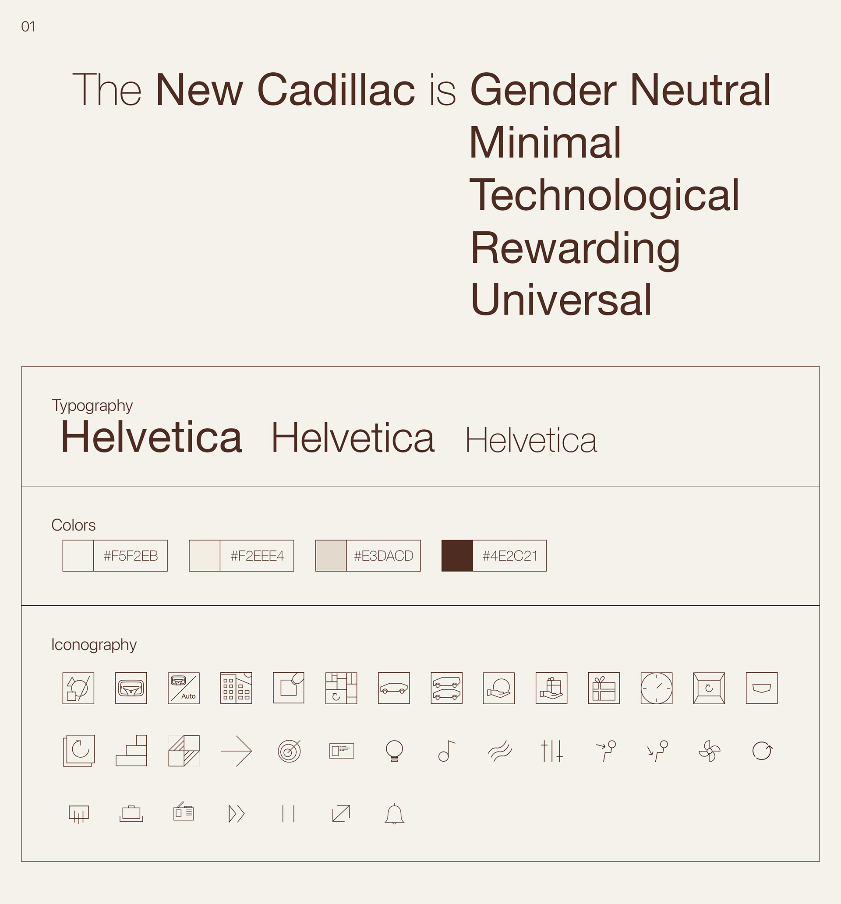Select the Auto driving mode icon
Image resolution: width=841 pixels, height=904 pixels.
coord(184,688)
